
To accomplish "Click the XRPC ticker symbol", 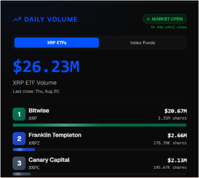I will [34, 167].
